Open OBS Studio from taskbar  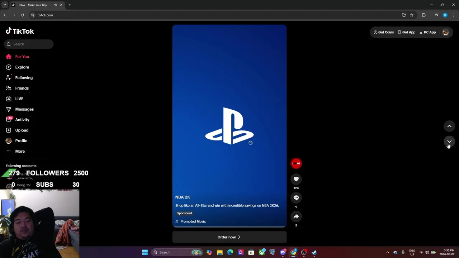[304, 252]
